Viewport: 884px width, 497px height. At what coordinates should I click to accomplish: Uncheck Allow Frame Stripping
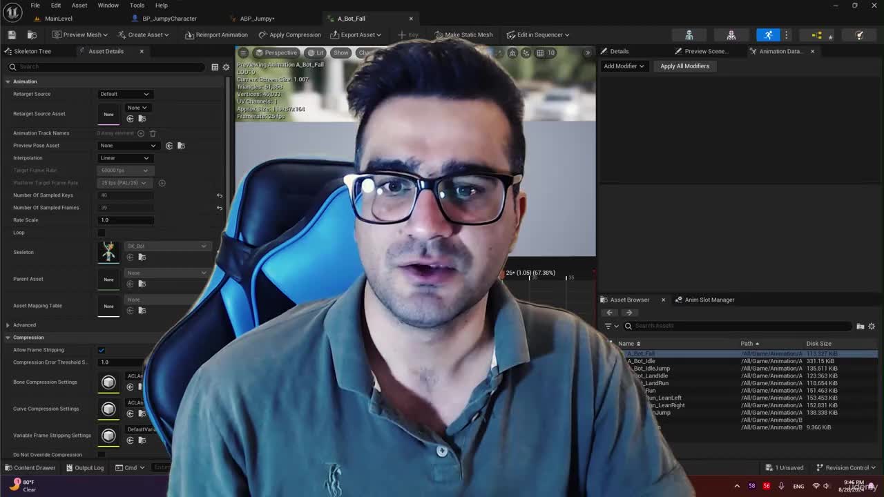(x=102, y=350)
